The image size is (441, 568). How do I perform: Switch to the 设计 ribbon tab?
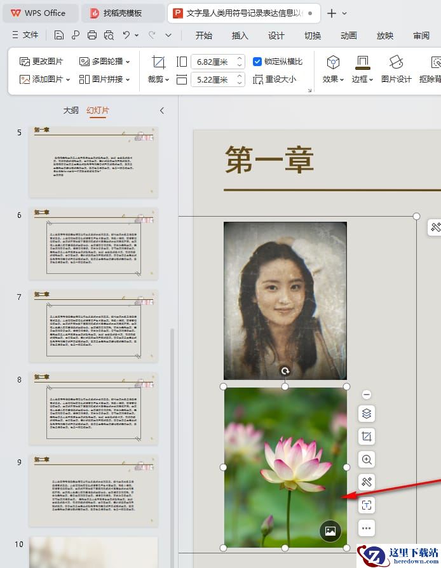pyautogui.click(x=276, y=35)
